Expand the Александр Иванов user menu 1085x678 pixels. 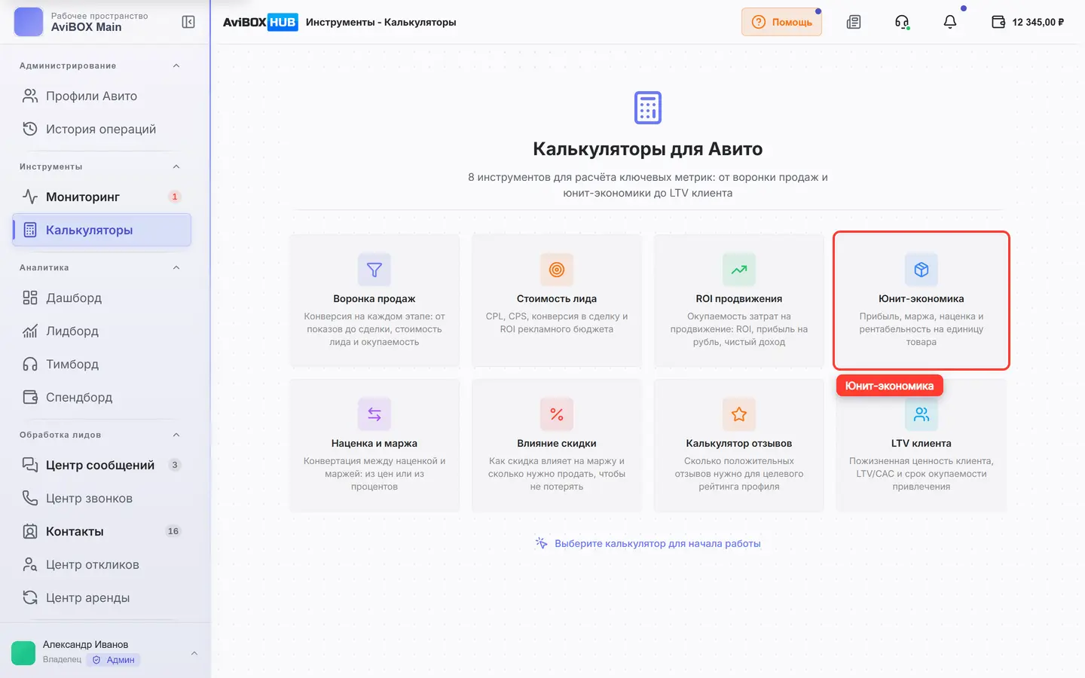click(194, 653)
